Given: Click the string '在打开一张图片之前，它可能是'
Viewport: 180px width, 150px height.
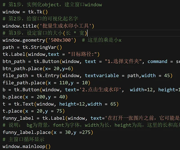Looking at the screenshot, I should pyautogui.click(x=143, y=118).
